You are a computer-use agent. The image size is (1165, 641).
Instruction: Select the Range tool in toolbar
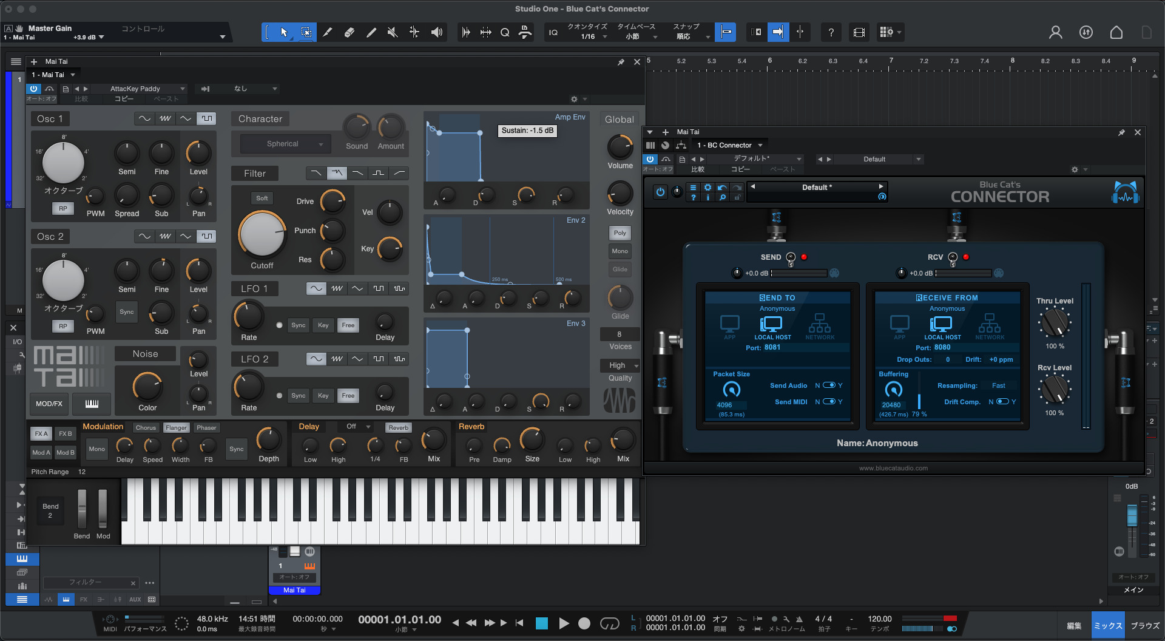[x=306, y=32]
